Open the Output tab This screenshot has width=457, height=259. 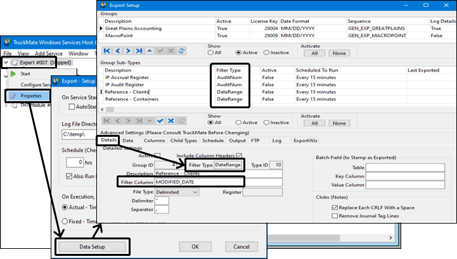click(x=237, y=141)
